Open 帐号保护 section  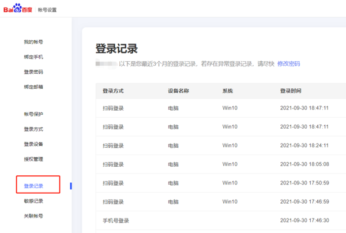coord(33,114)
